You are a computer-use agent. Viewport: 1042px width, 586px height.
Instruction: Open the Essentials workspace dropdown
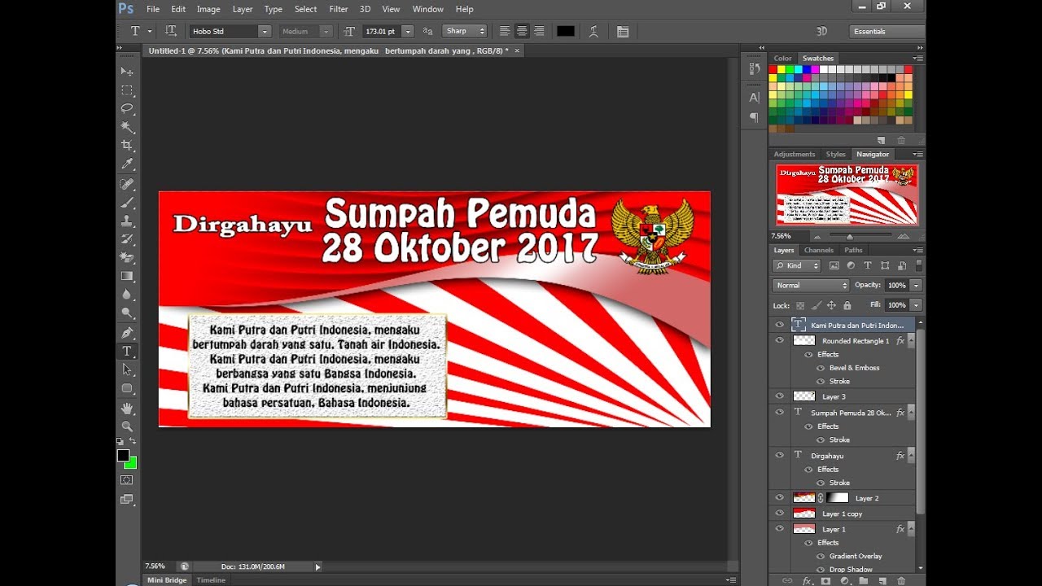[887, 31]
